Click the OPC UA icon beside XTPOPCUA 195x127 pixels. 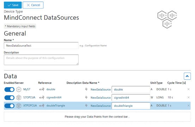coord(19,106)
